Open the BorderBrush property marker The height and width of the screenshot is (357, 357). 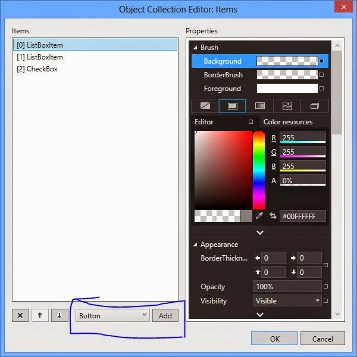321,75
